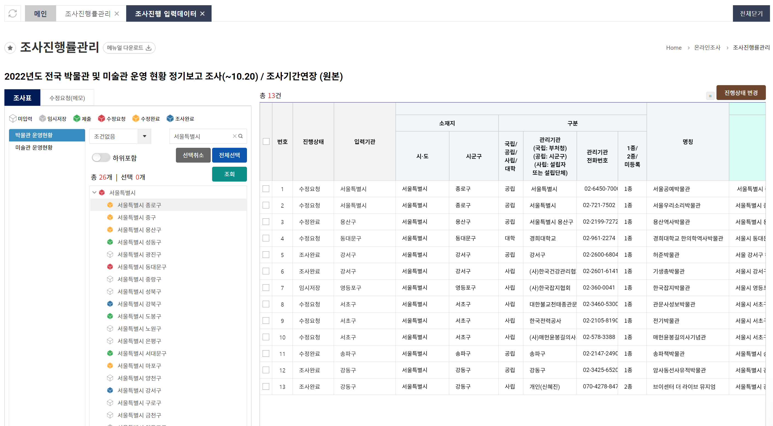The width and height of the screenshot is (773, 426).
Task: Click the 전체선택 button
Action: pyautogui.click(x=229, y=155)
